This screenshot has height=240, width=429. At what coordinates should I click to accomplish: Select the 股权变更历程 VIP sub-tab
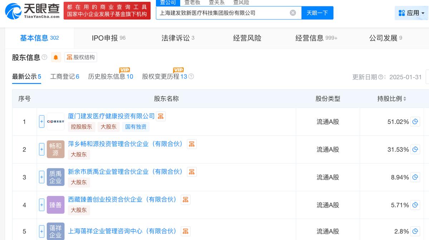pyautogui.click(x=164, y=76)
